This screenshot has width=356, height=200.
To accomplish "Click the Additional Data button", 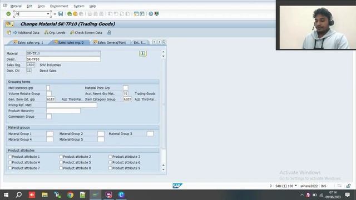I will click(x=26, y=33).
